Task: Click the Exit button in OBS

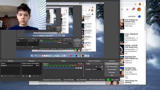Action: [x=112, y=75]
